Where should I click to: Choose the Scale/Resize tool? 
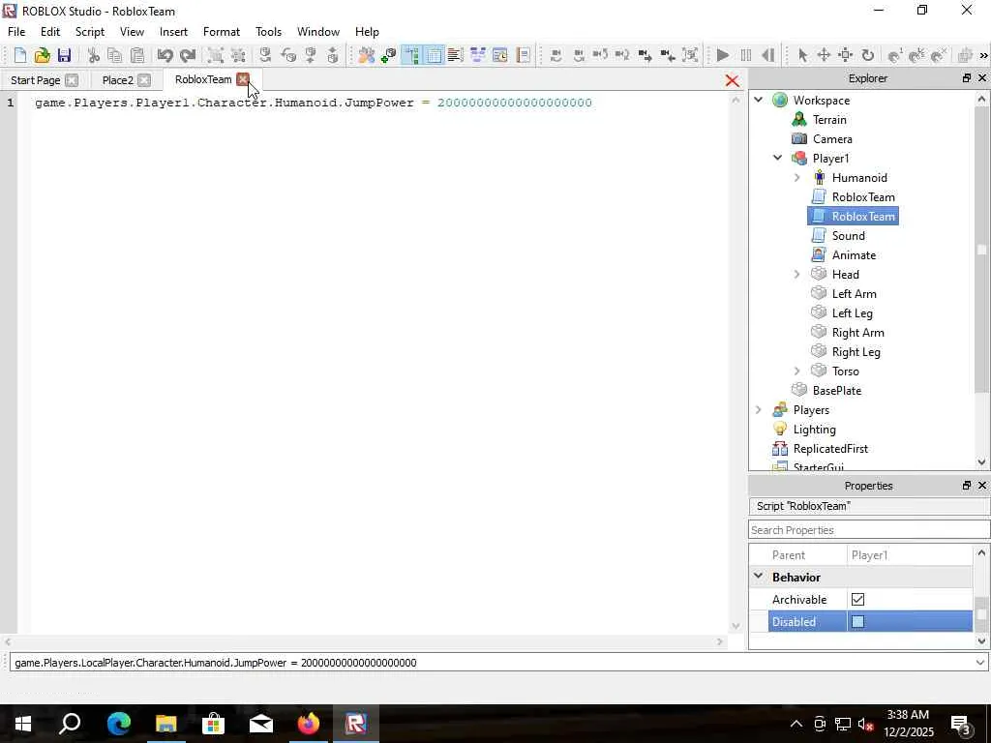tap(846, 55)
